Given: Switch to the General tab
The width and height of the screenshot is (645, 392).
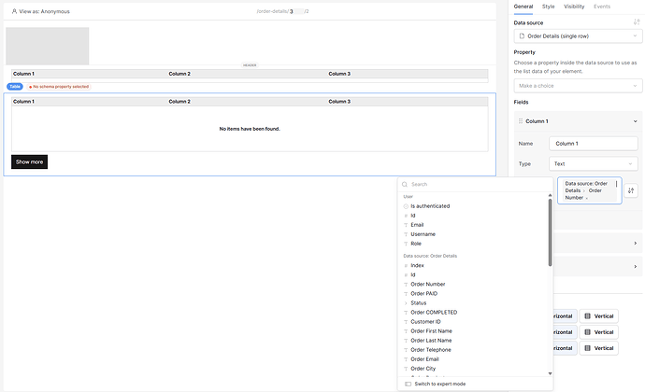Looking at the screenshot, I should [x=523, y=7].
